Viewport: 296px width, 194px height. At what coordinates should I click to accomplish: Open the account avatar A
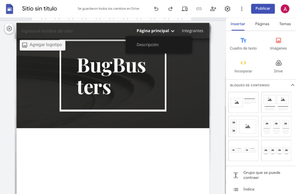pyautogui.click(x=285, y=9)
